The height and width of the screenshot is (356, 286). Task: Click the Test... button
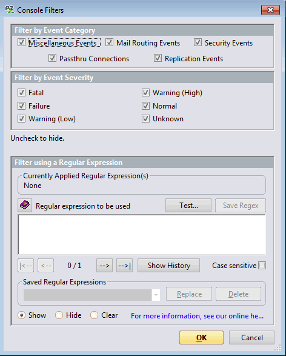(x=188, y=206)
